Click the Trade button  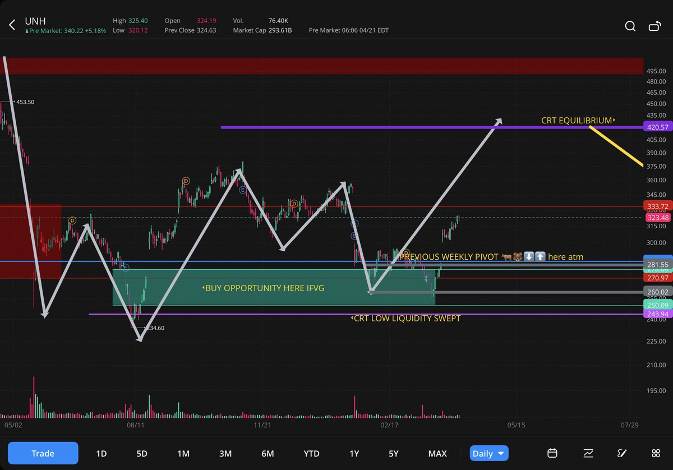point(43,453)
